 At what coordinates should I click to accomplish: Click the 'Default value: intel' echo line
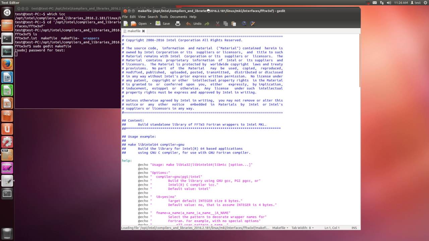pos(174,189)
